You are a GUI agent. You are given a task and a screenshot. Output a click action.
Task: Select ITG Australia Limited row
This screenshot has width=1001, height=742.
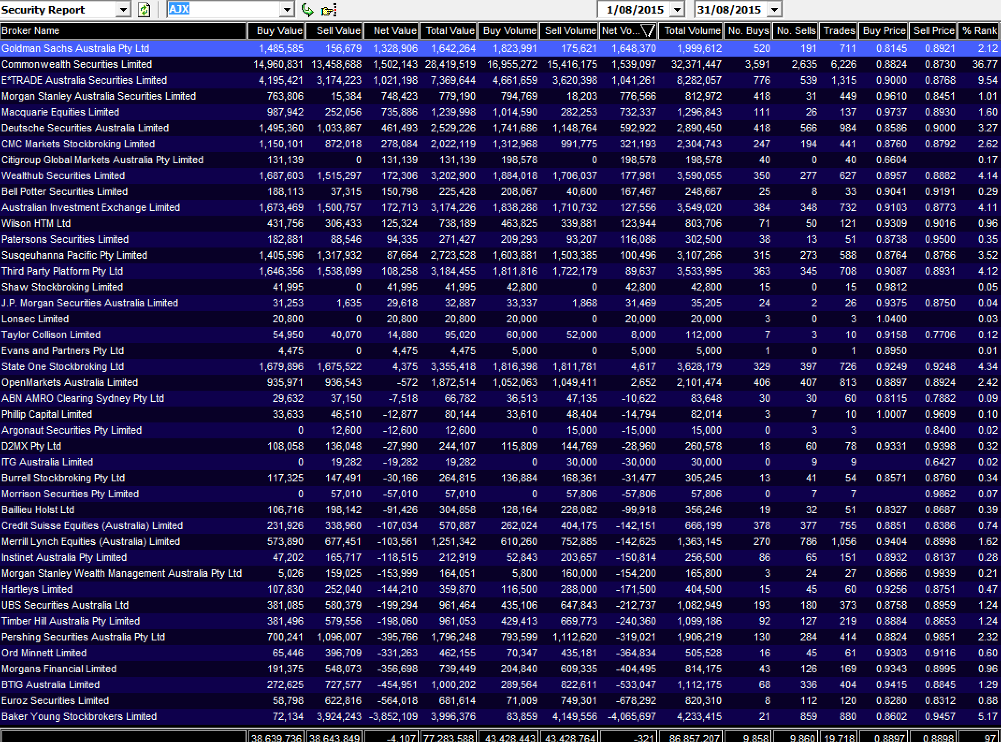tap(500, 462)
